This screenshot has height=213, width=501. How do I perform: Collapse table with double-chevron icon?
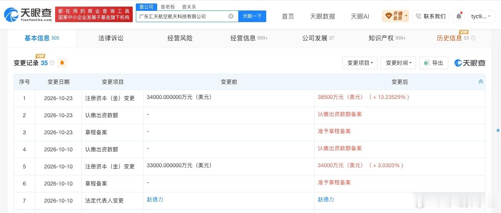(480, 82)
